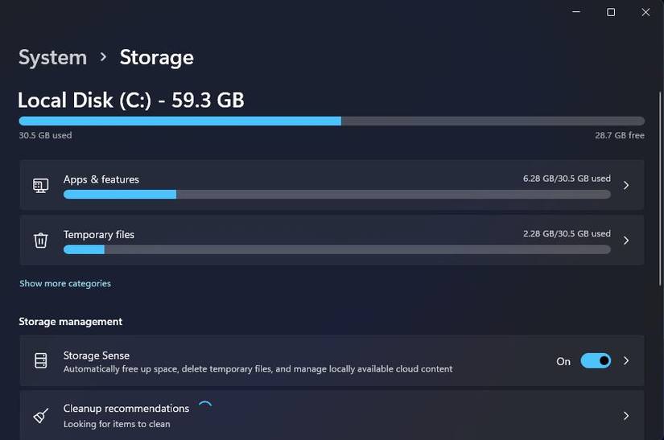
Task: Minimize the Settings window
Action: pyautogui.click(x=575, y=12)
